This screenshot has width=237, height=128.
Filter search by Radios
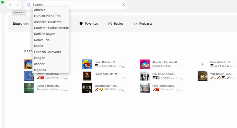116,24
